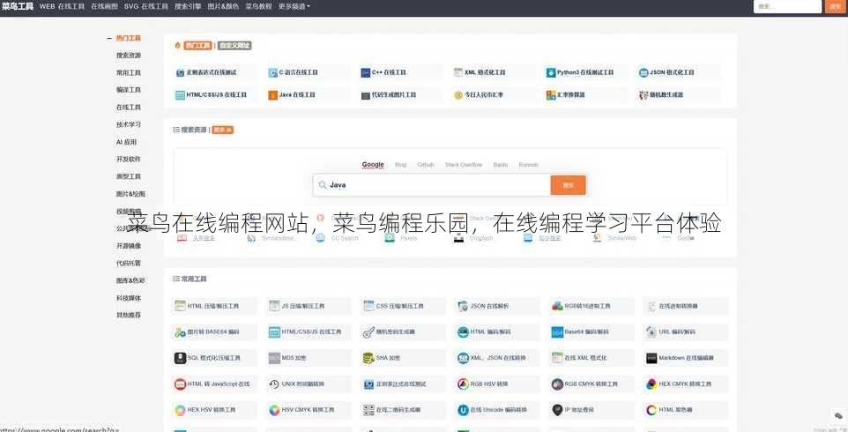Viewport: 848px width, 432px height.
Task: Open JS 压缩/解压工具 icon
Action: [274, 306]
